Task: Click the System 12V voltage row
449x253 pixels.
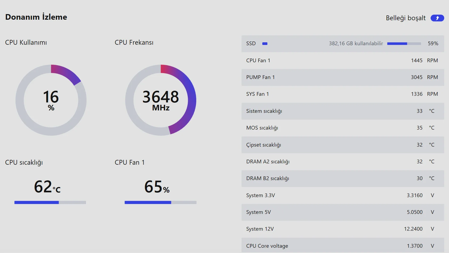Action: [342, 229]
